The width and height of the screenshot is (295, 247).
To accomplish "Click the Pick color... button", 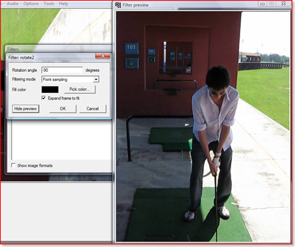I will [79, 89].
